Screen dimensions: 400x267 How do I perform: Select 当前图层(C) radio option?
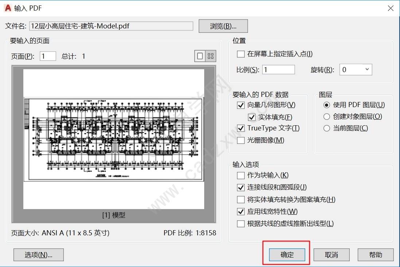(x=327, y=128)
